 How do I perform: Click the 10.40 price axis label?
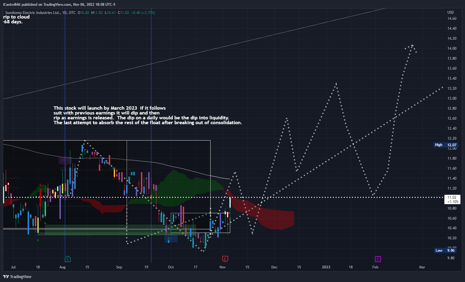click(452, 228)
